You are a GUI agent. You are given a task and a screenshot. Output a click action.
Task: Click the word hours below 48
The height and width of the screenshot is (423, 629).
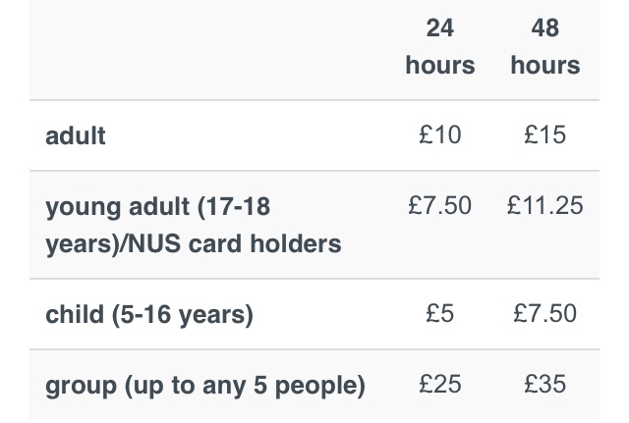coord(545,66)
